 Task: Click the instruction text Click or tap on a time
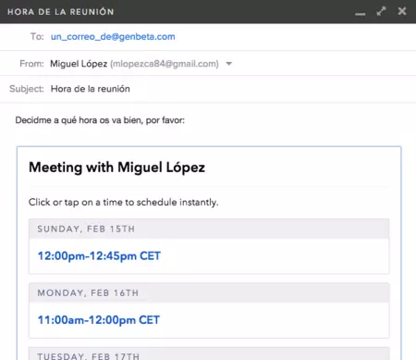(x=123, y=203)
